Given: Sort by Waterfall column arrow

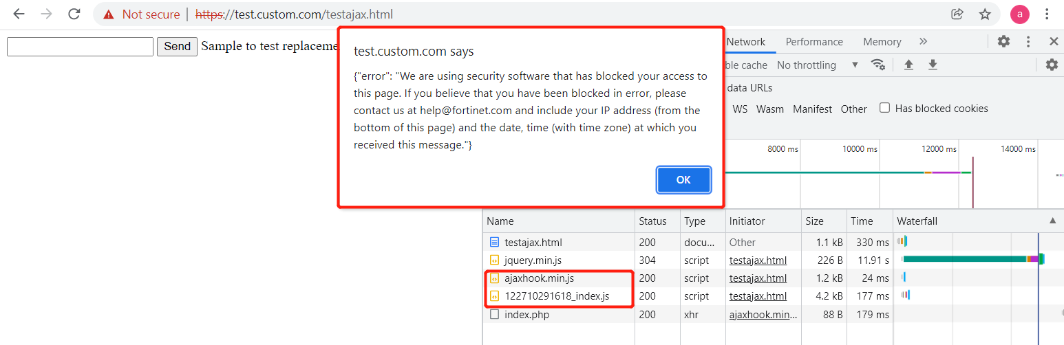Looking at the screenshot, I should click(1052, 221).
